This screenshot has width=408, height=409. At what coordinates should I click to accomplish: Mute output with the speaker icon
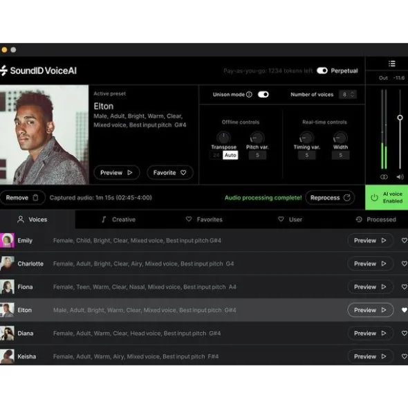click(x=400, y=177)
